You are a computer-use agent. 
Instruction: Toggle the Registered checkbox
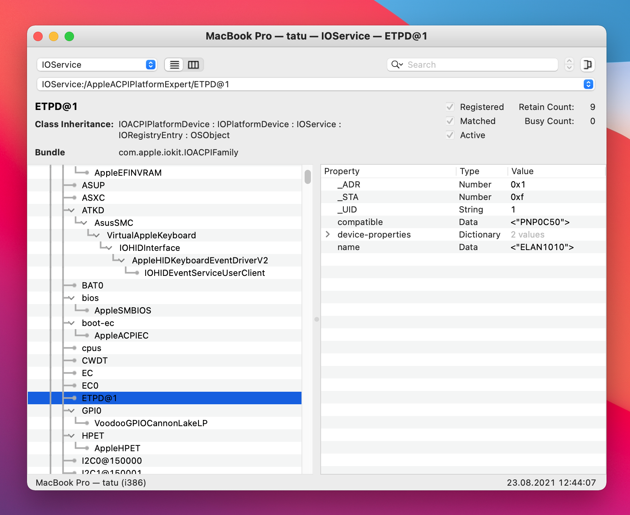click(x=450, y=107)
